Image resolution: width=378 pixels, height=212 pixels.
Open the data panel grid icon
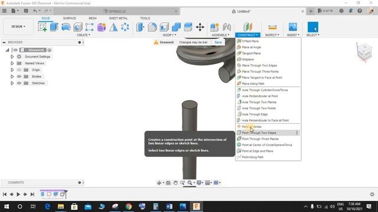pos(4,11)
